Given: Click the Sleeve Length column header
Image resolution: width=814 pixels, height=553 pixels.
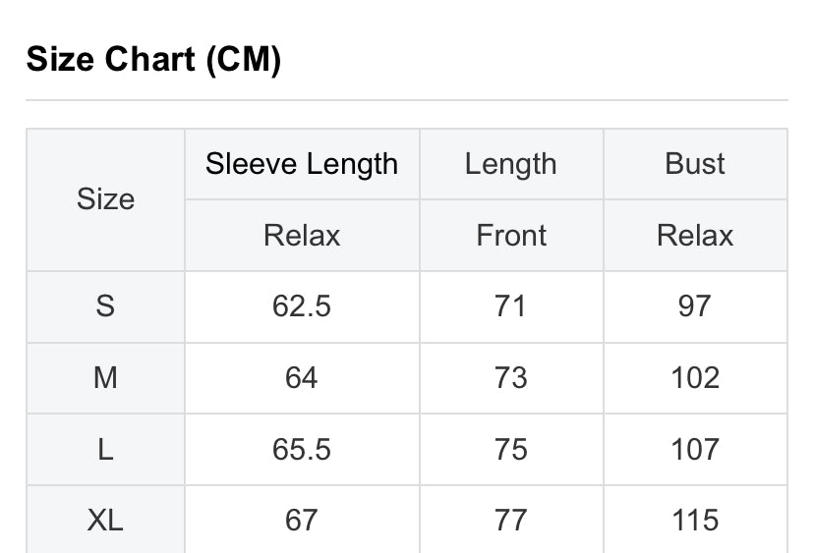Looking at the screenshot, I should [x=302, y=164].
